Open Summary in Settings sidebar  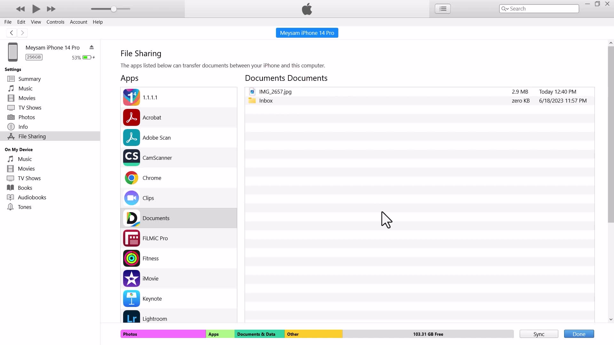50,79
